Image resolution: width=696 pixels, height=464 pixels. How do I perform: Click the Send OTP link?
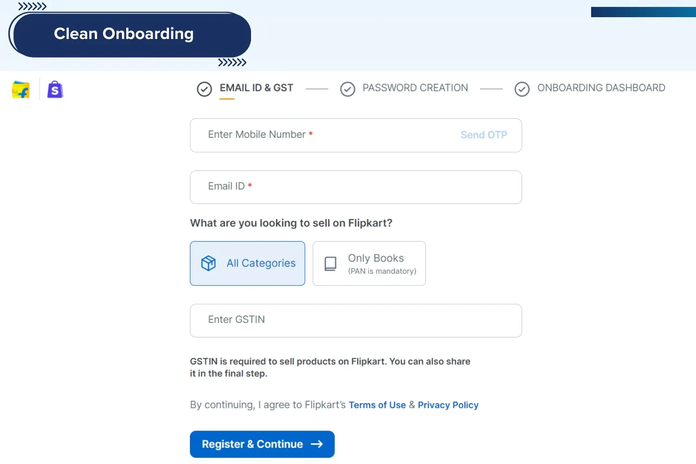coord(484,135)
